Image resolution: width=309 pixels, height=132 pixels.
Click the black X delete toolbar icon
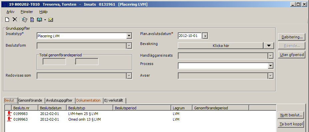click(15, 19)
